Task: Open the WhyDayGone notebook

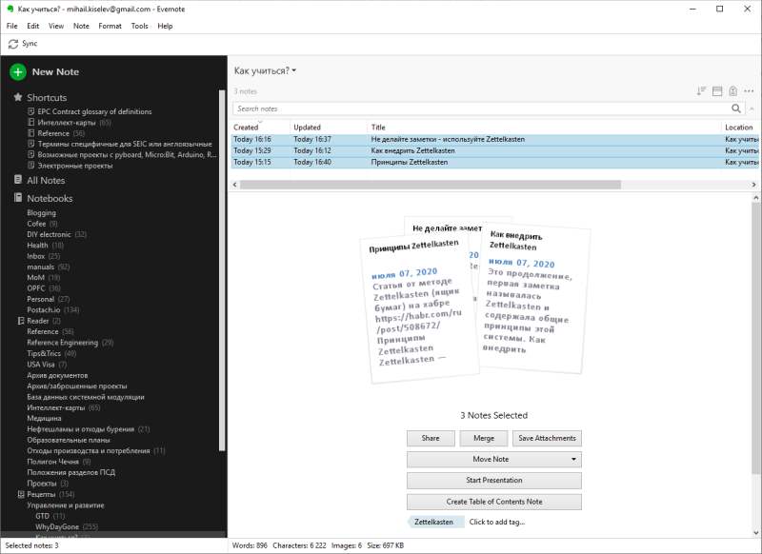Action: 57,526
